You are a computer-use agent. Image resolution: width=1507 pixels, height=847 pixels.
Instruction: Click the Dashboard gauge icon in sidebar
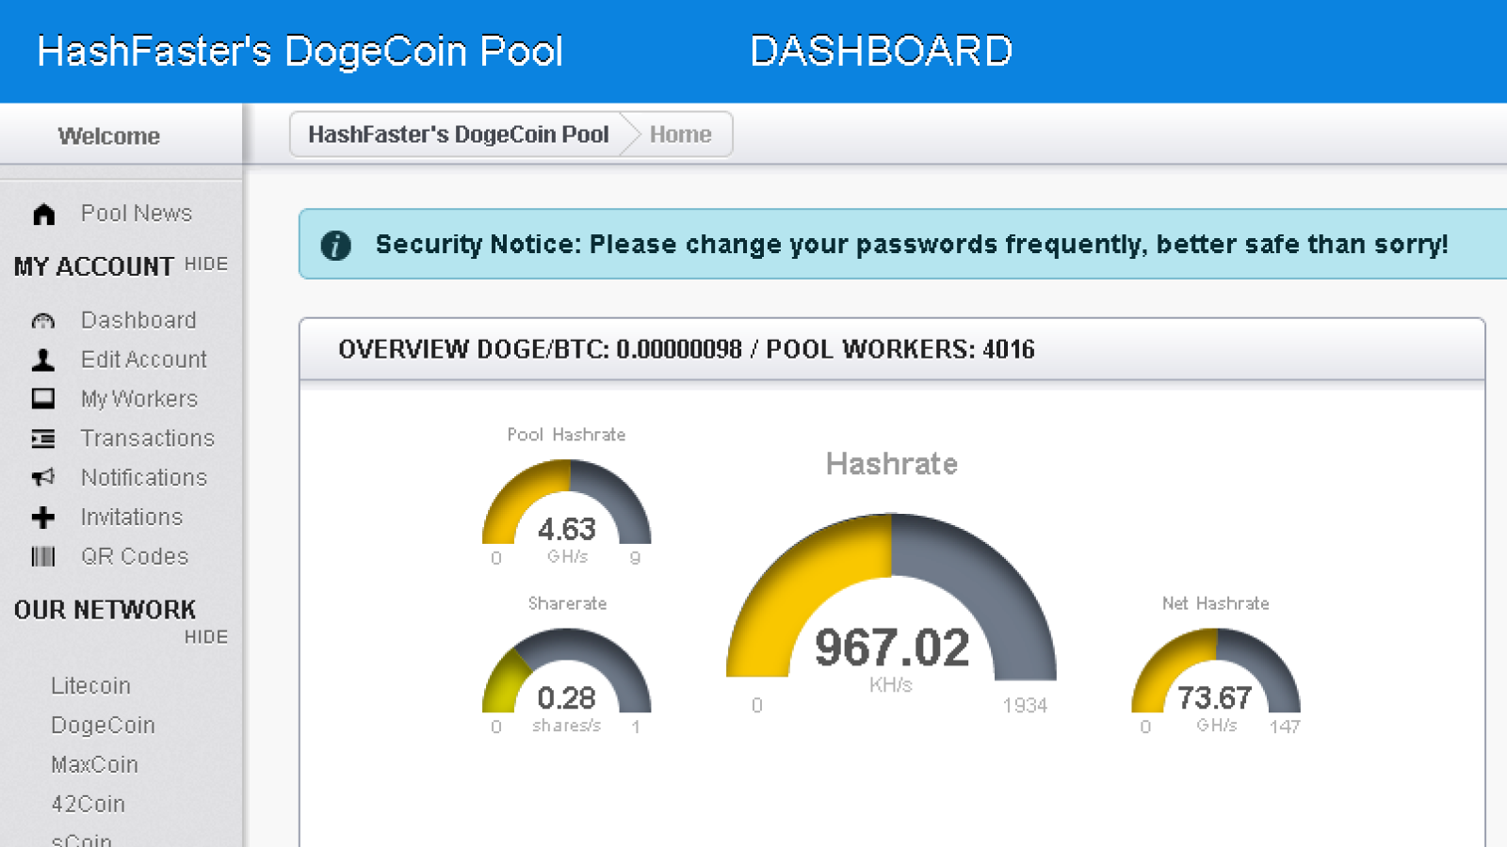coord(43,321)
